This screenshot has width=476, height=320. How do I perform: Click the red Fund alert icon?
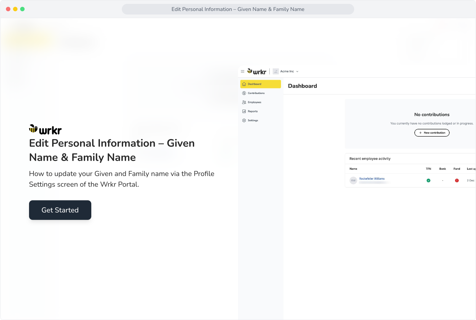pyautogui.click(x=457, y=180)
